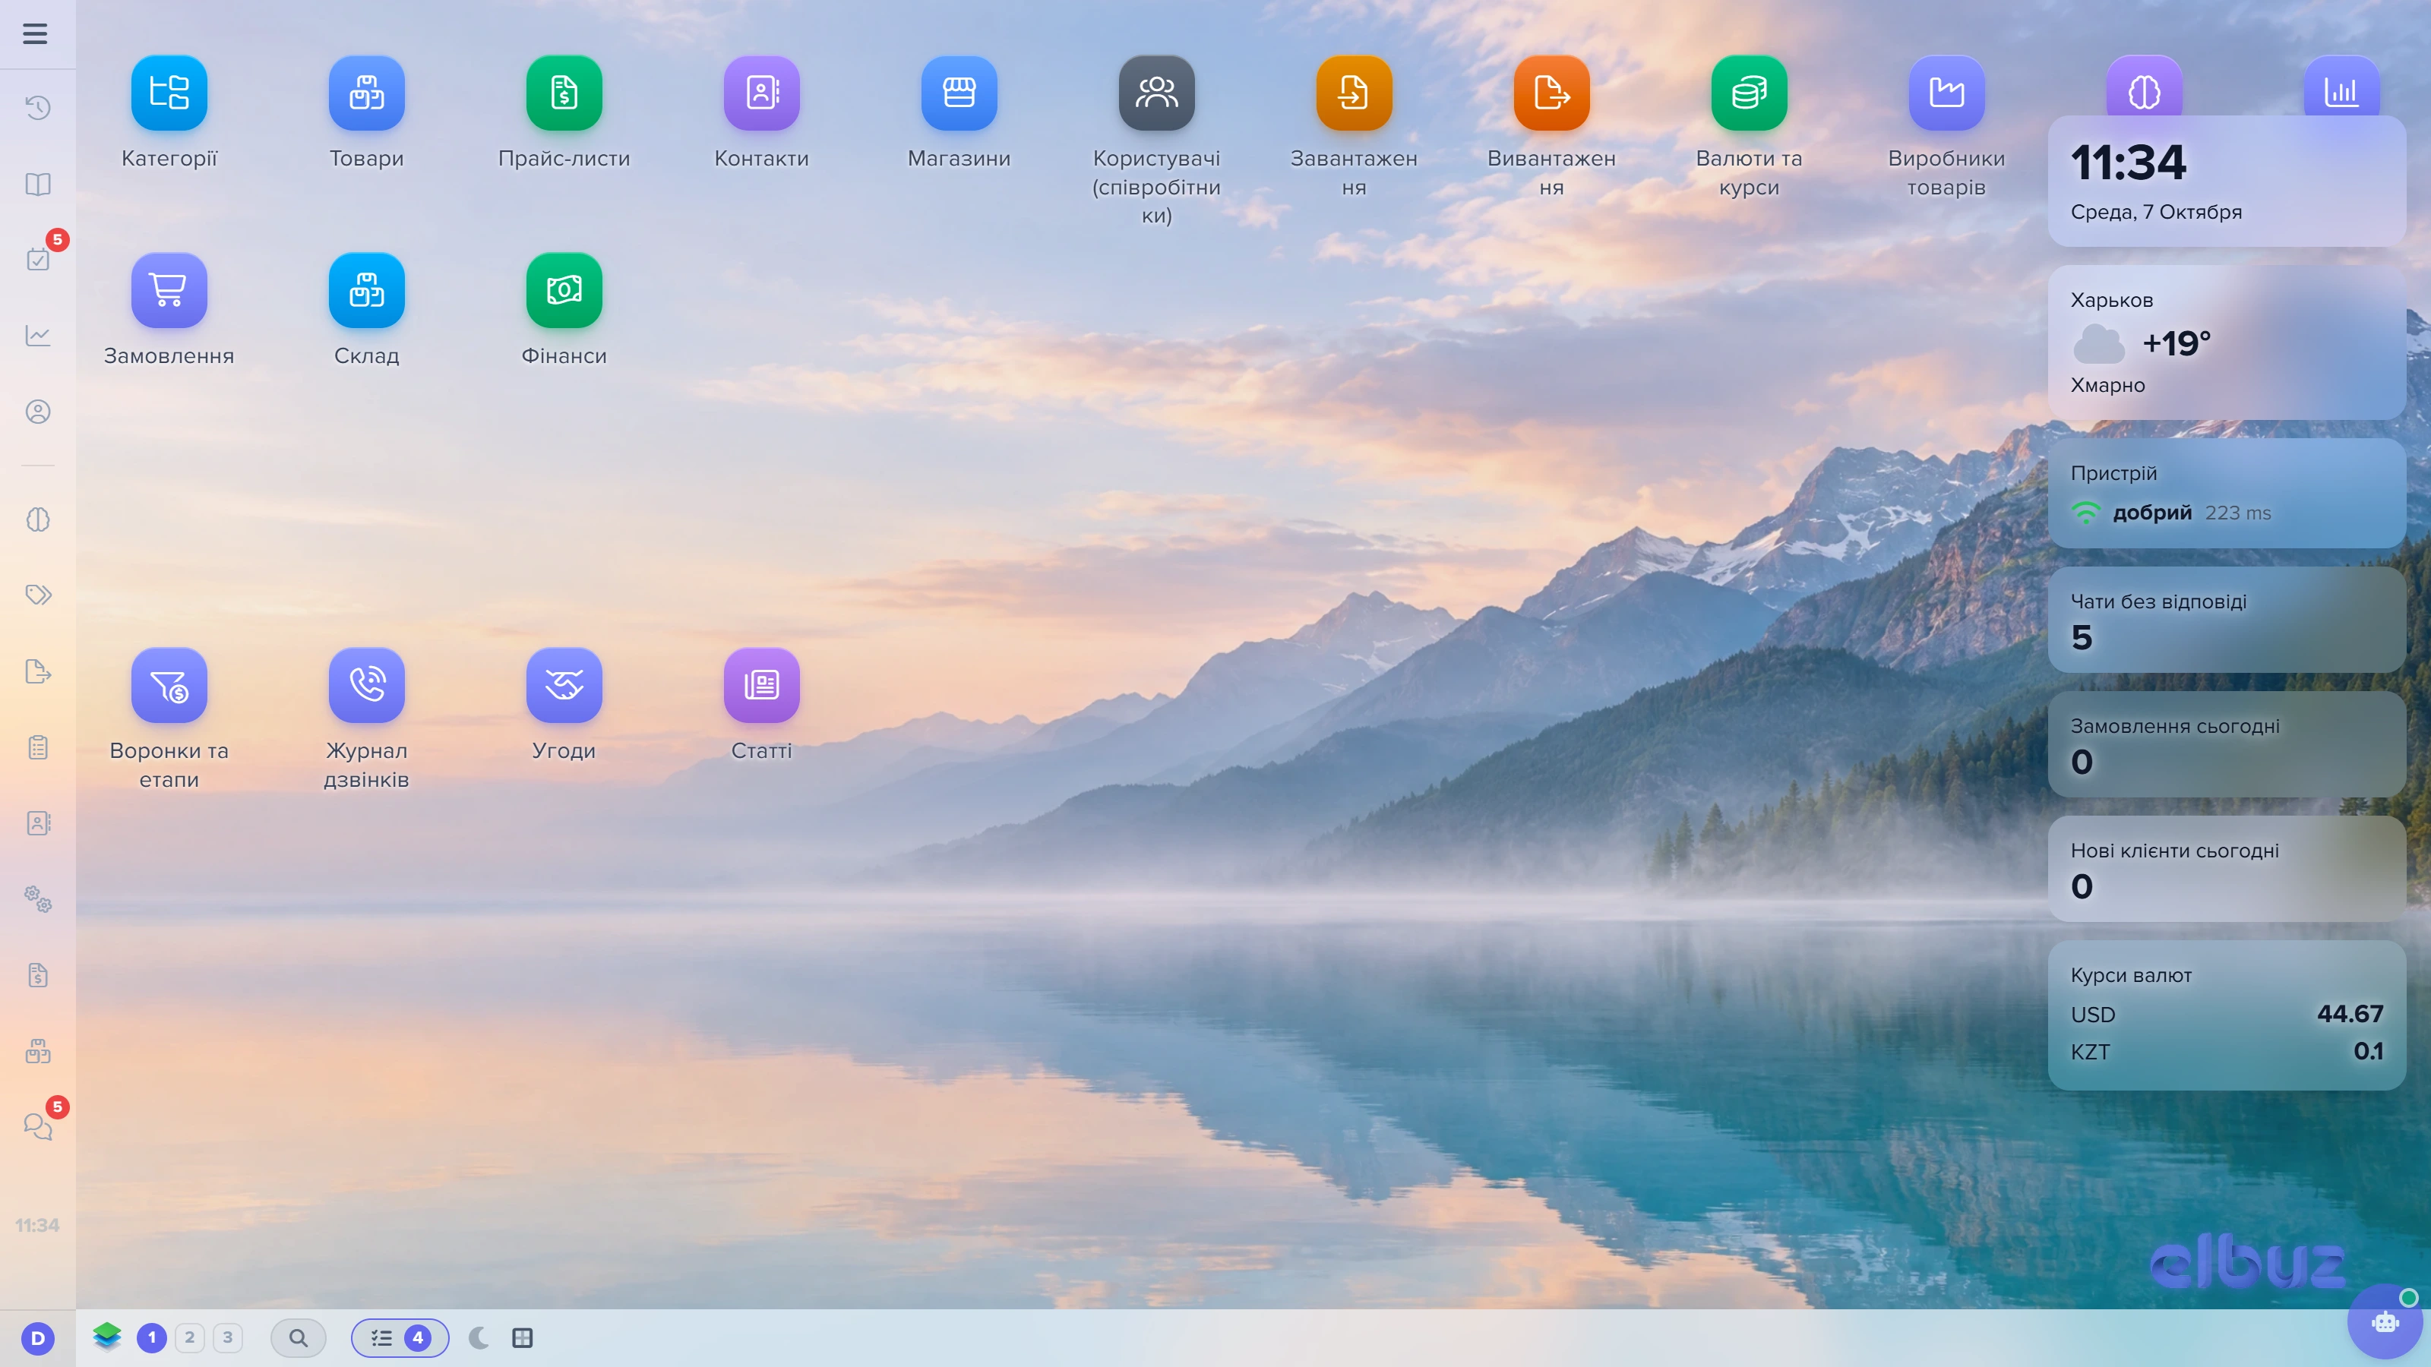
Task: Open the Угоди handshake icon
Action: tap(564, 685)
